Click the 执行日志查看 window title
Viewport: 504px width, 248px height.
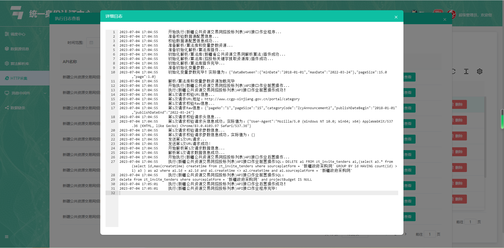click(x=67, y=18)
